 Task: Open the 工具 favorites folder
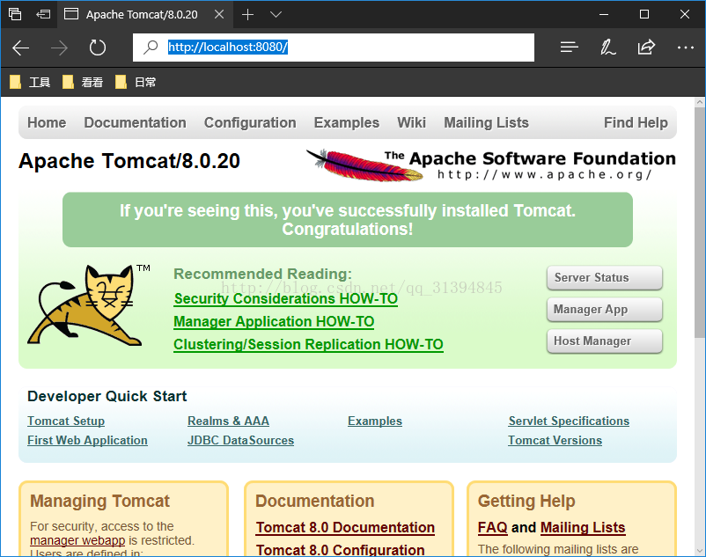(30, 83)
